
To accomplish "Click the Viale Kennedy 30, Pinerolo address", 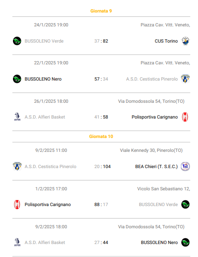I will tap(151, 150).
